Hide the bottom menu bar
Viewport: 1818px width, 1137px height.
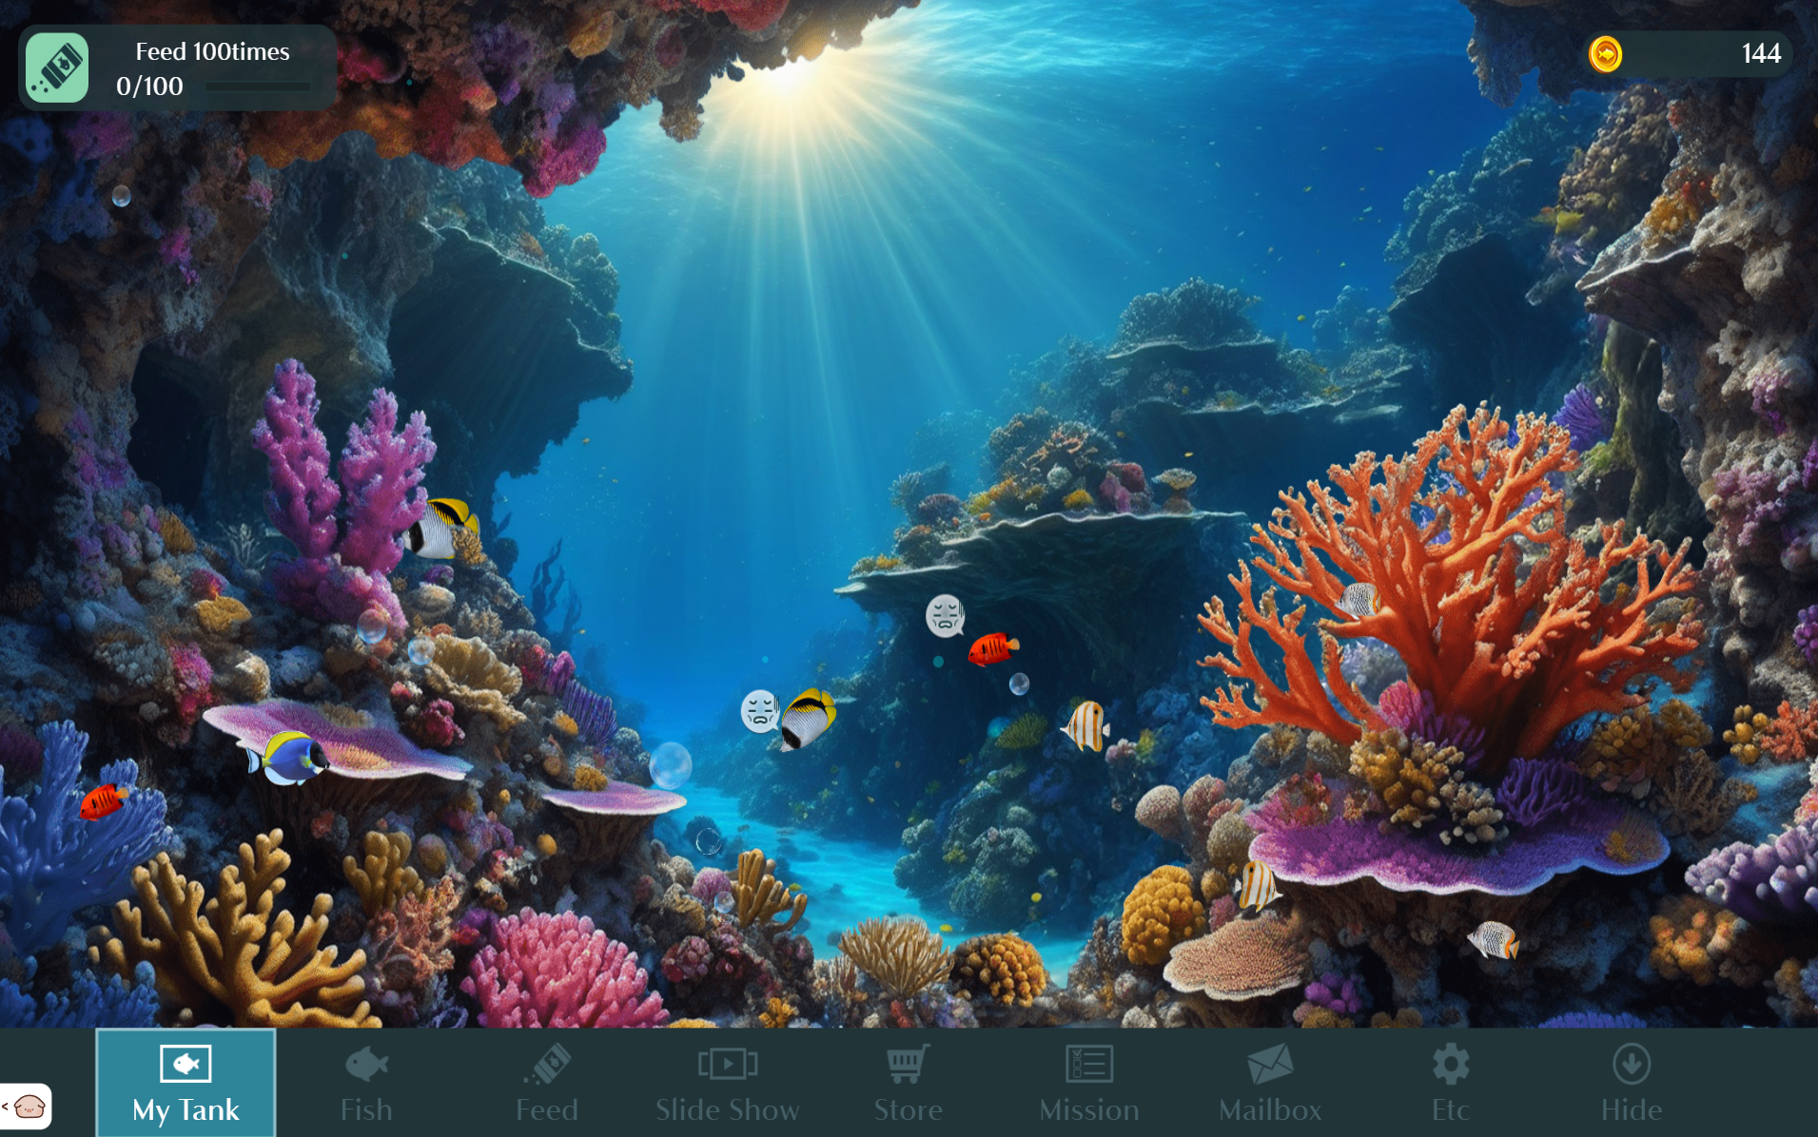click(x=1632, y=1082)
